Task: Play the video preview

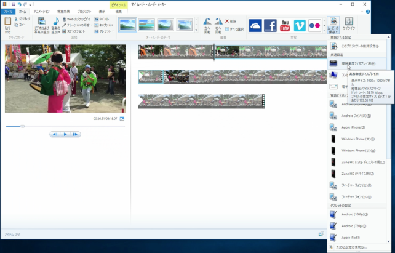Action: [x=65, y=134]
